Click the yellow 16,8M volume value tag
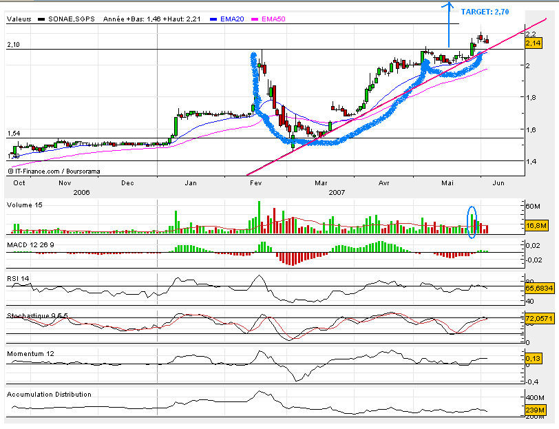 [536, 226]
